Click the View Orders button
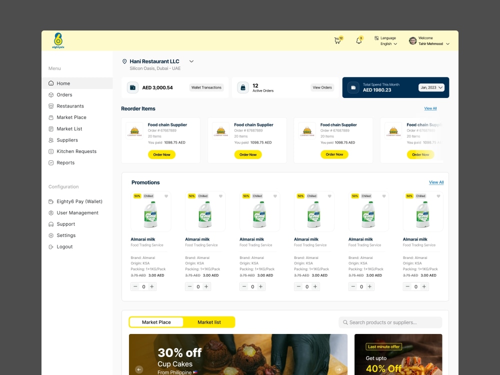Screen dimensions: 500x375 [322, 87]
